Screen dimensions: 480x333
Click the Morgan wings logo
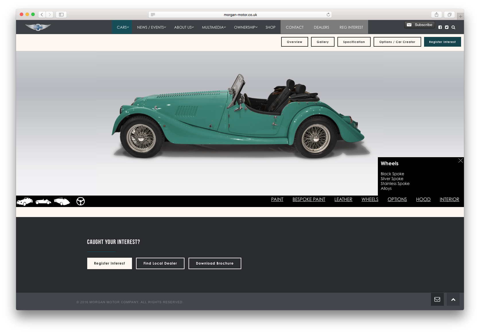(38, 27)
